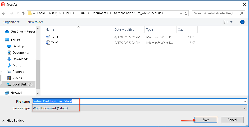249x127 pixels.
Task: Click the Up one level arrow icon
Action: click(23, 13)
